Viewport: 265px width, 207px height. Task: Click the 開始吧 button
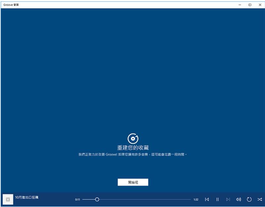(133, 182)
